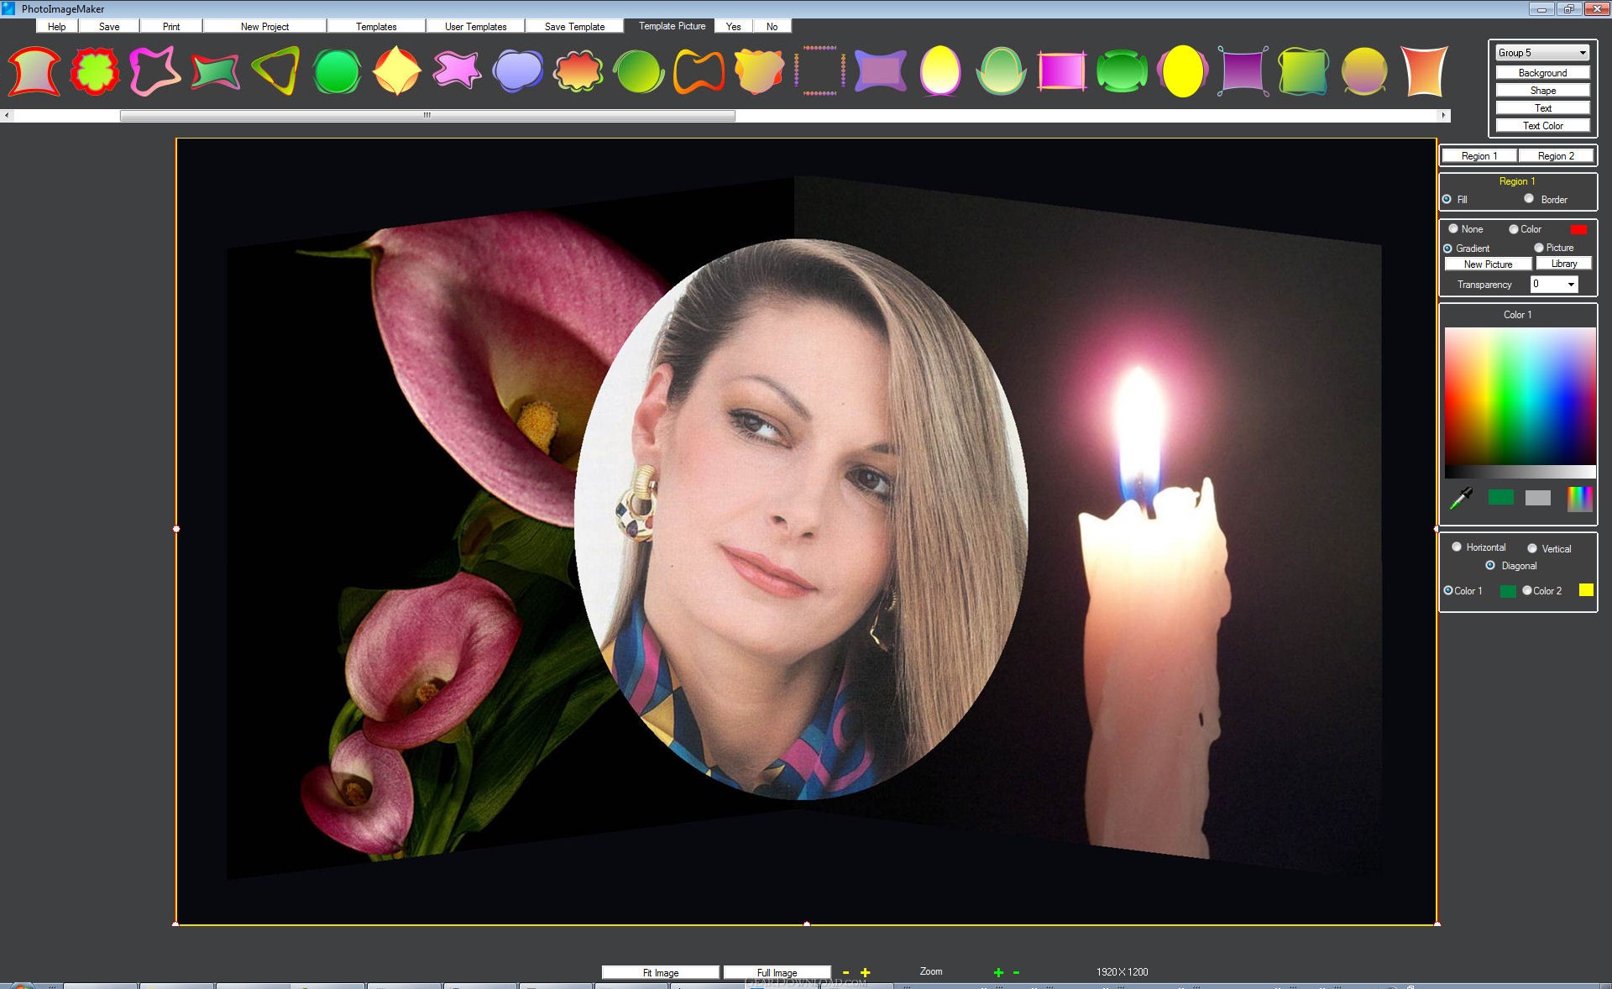Screen dimensions: 1612x989
Task: Select the solid green circle shape
Action: pyautogui.click(x=337, y=71)
